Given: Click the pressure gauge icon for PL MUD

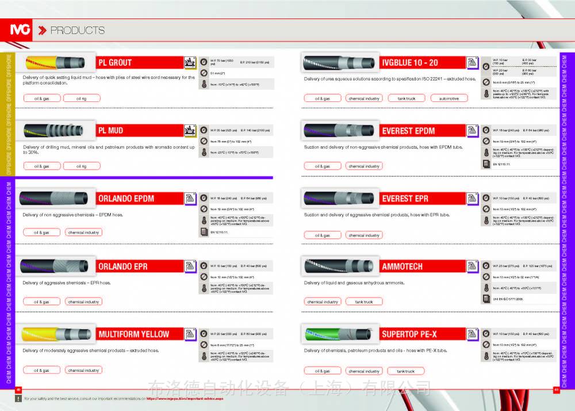Looking at the screenshot, I should 204,131.
